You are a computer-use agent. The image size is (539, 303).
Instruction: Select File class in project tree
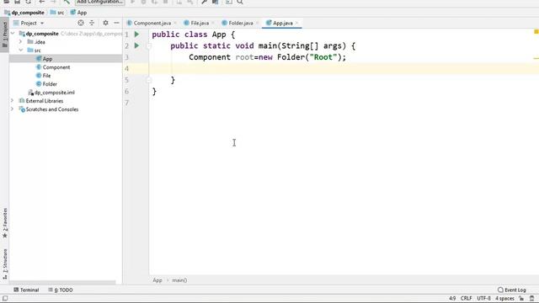(x=43, y=76)
